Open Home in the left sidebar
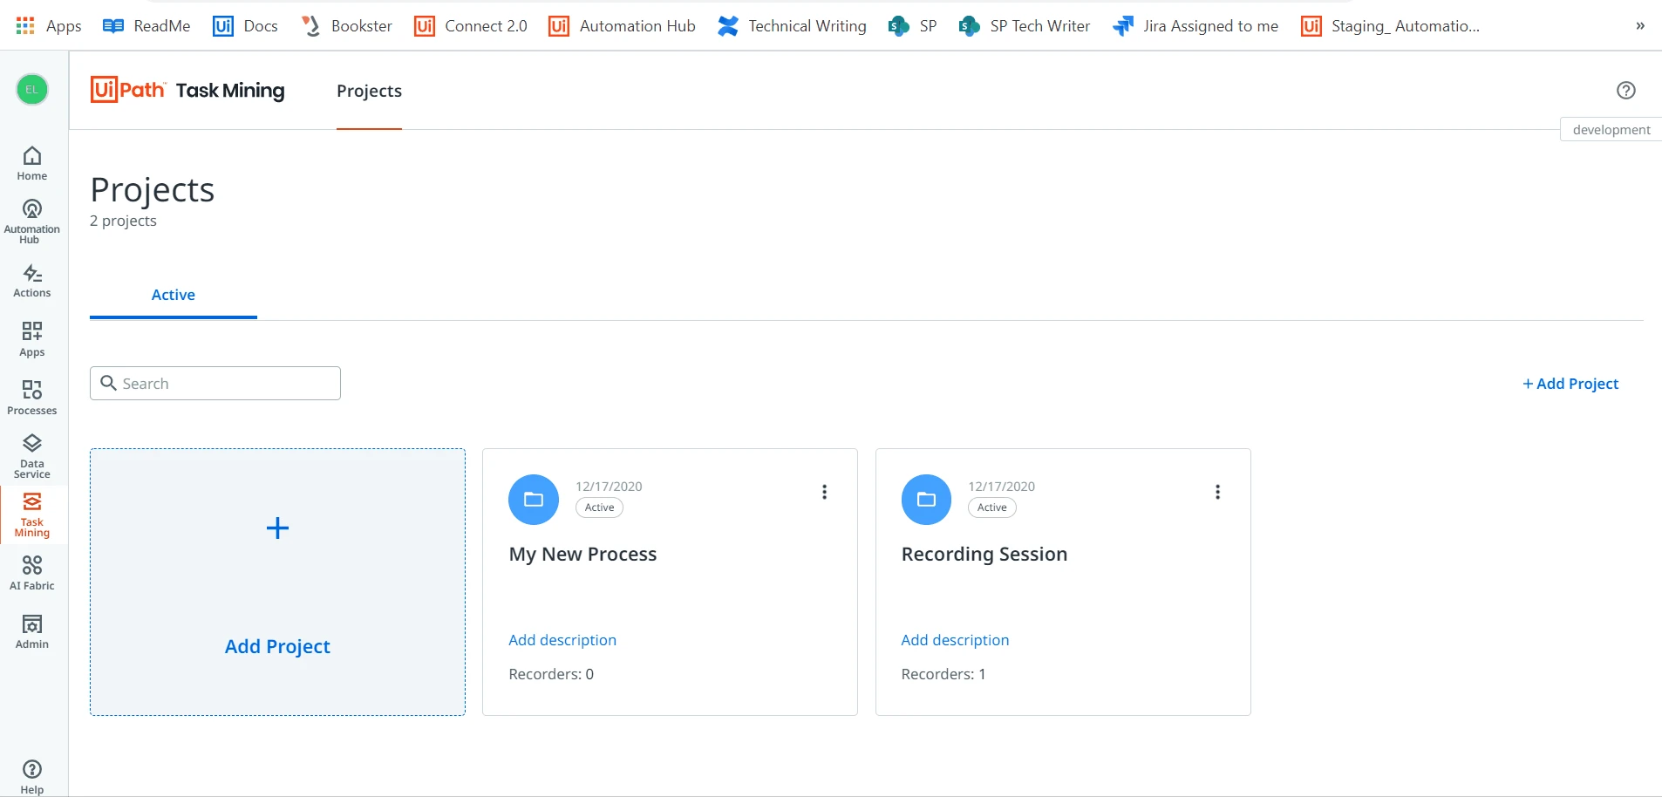Screen dimensions: 1662x797 click(32, 163)
